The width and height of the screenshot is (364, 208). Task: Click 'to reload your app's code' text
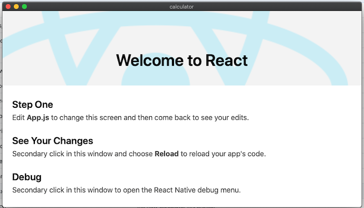[x=223, y=154]
